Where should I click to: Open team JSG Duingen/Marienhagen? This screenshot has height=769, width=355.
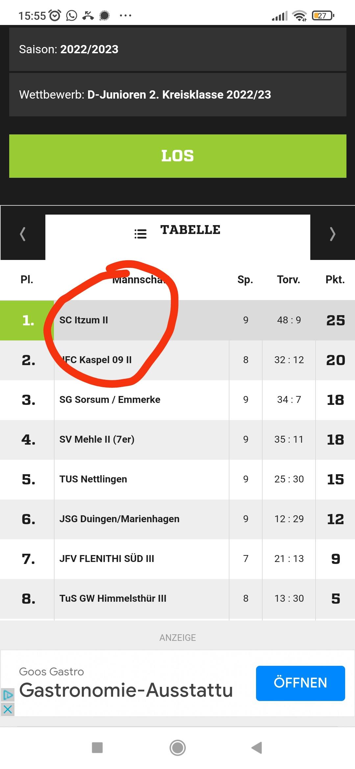pyautogui.click(x=119, y=519)
